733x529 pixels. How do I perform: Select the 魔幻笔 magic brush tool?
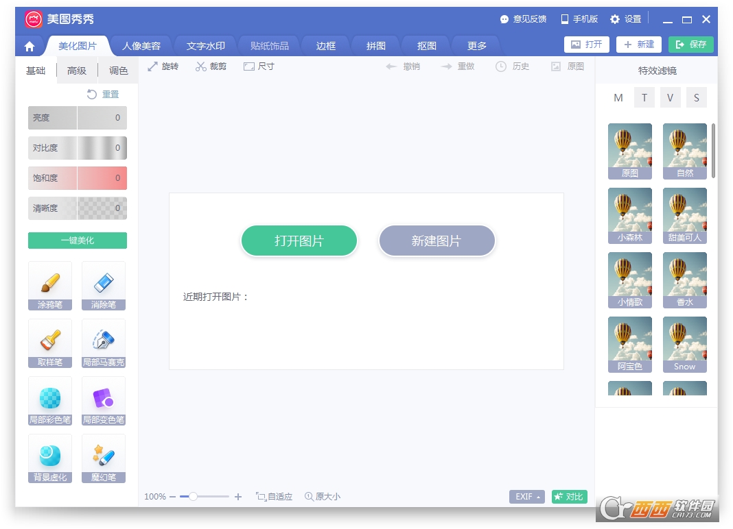click(104, 458)
